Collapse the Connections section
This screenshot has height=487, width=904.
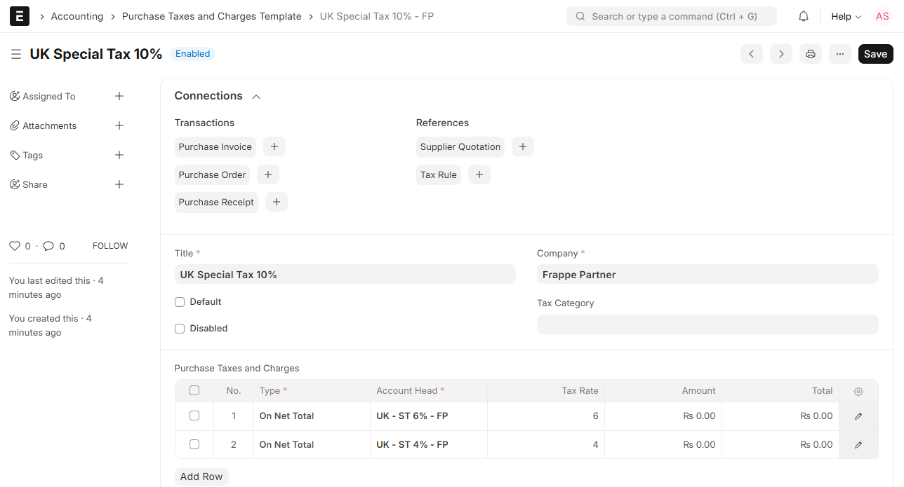coord(256,97)
